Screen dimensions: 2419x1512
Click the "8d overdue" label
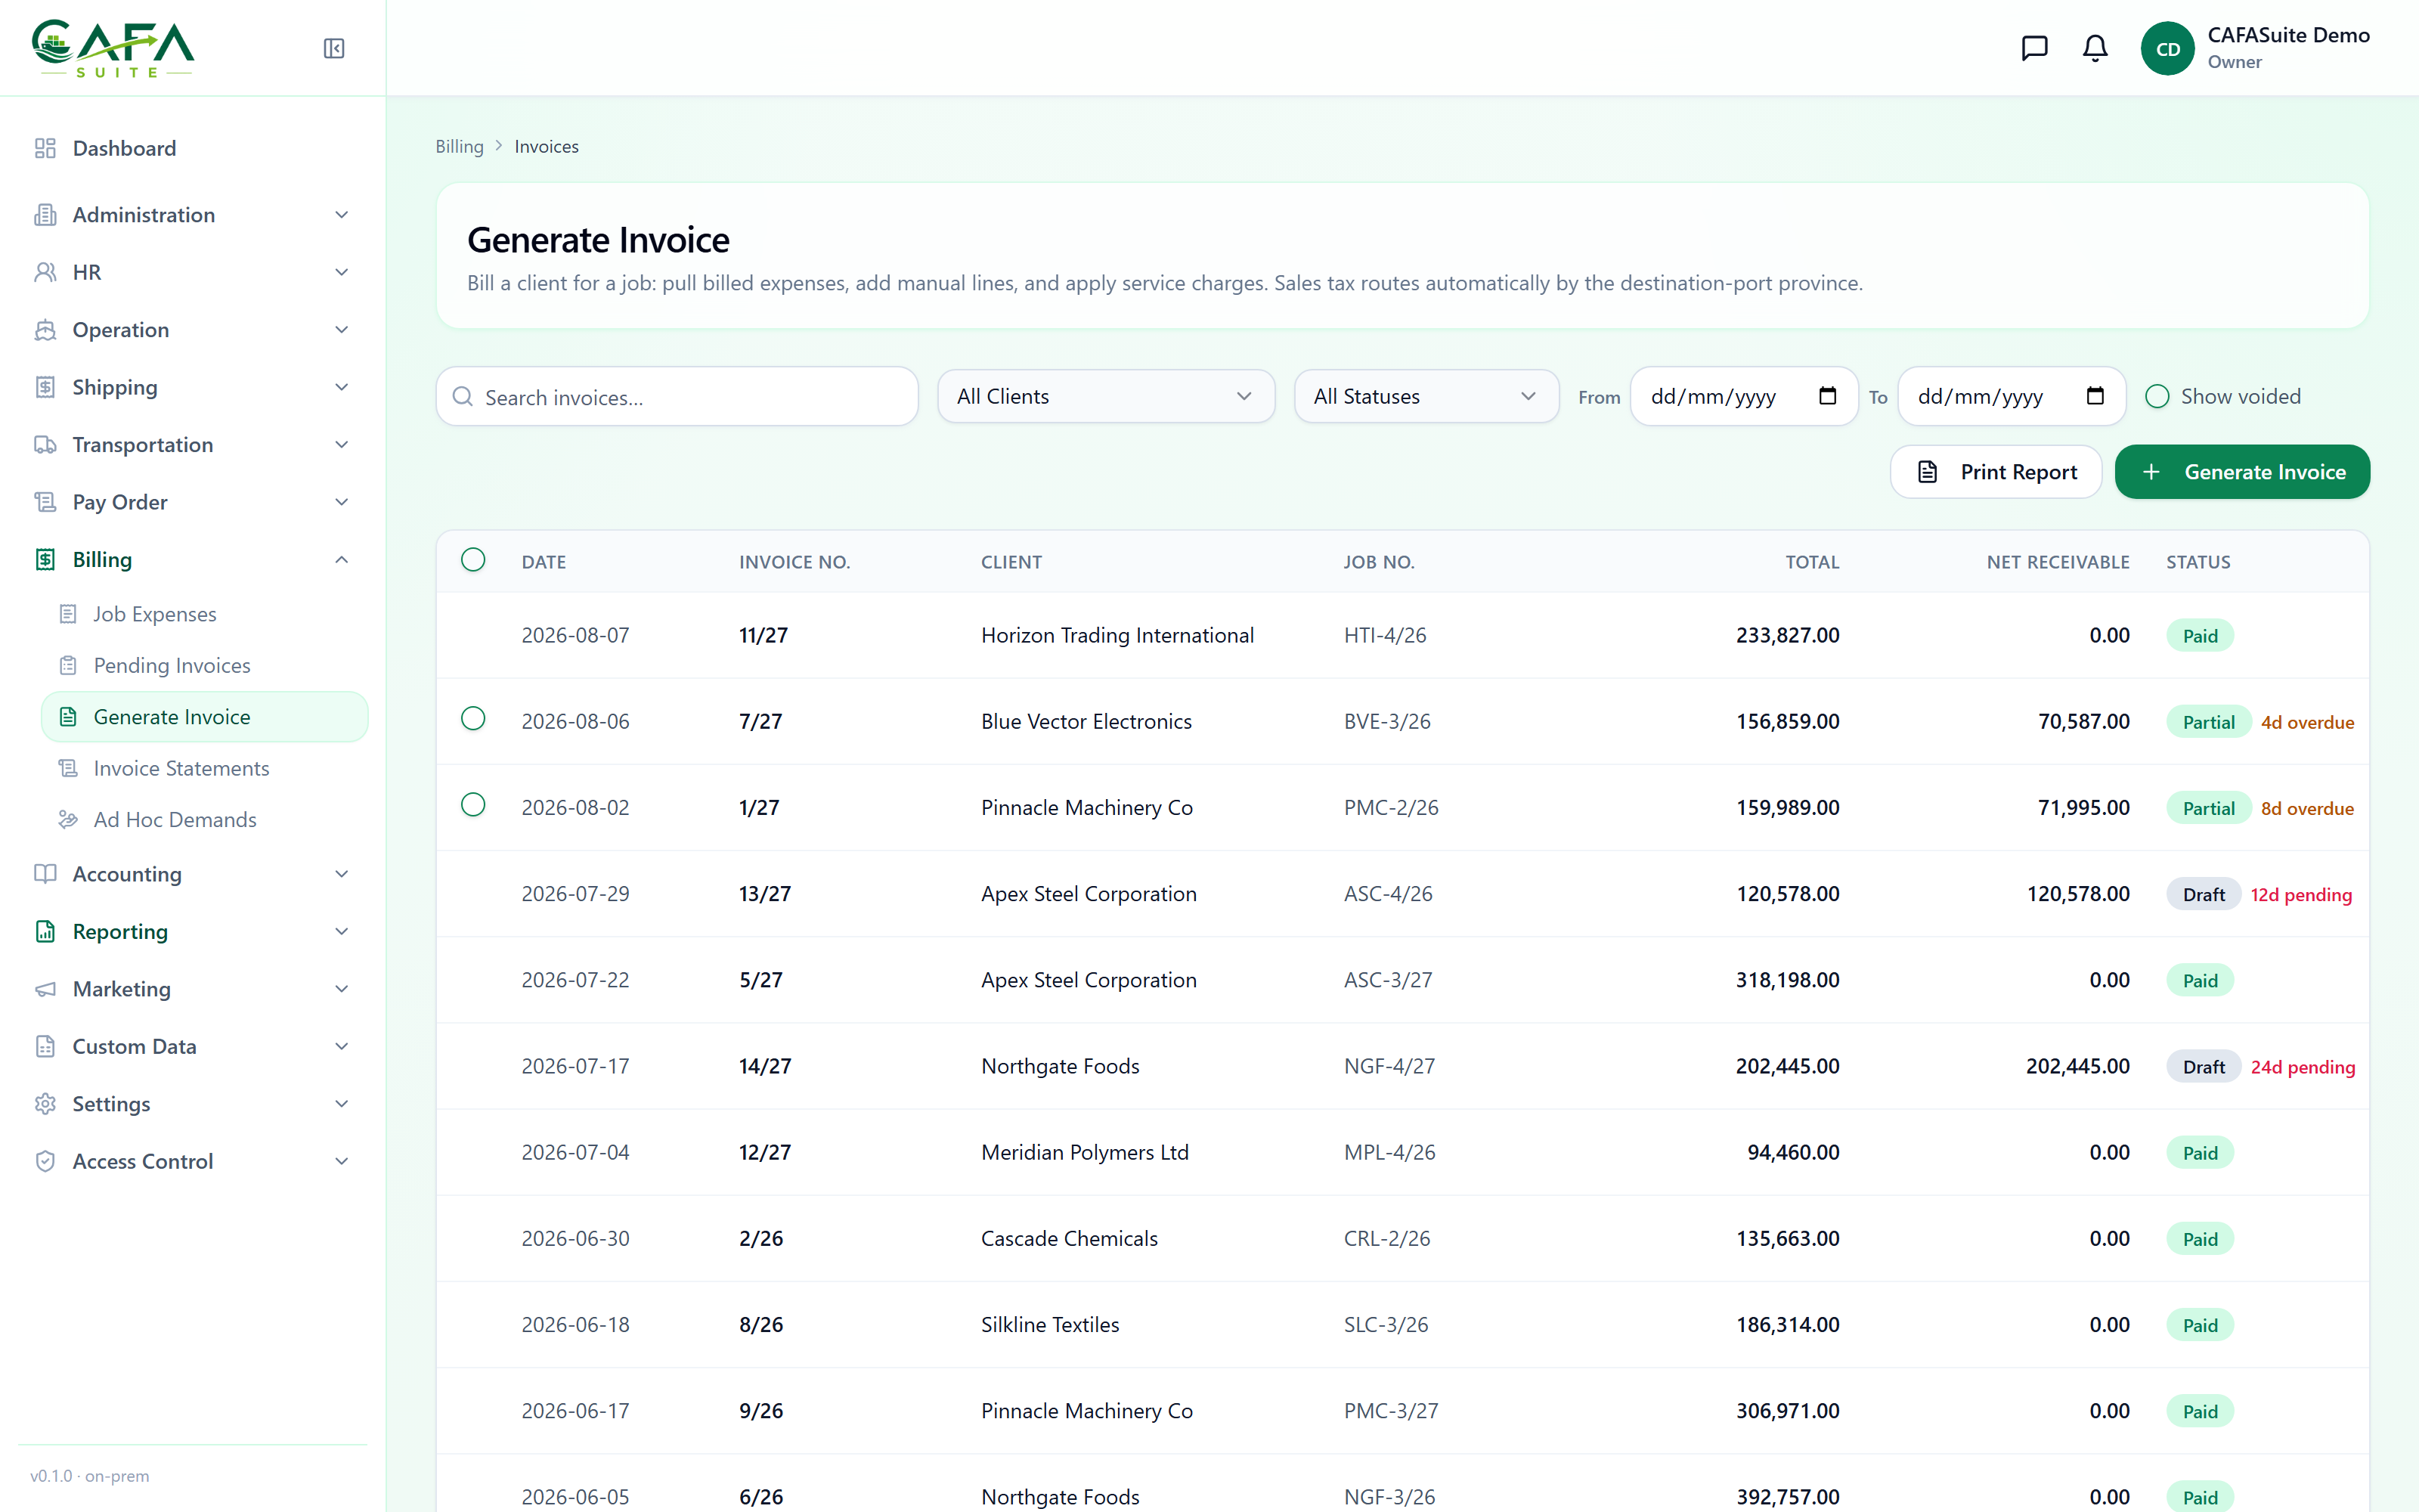(x=2307, y=808)
